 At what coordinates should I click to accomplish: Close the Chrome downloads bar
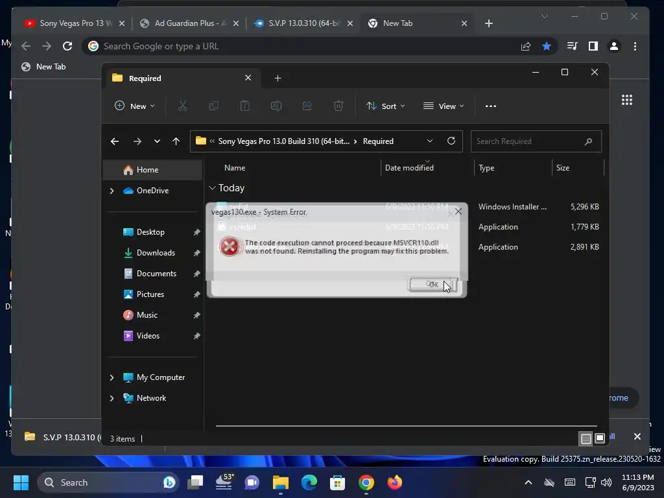click(637, 436)
